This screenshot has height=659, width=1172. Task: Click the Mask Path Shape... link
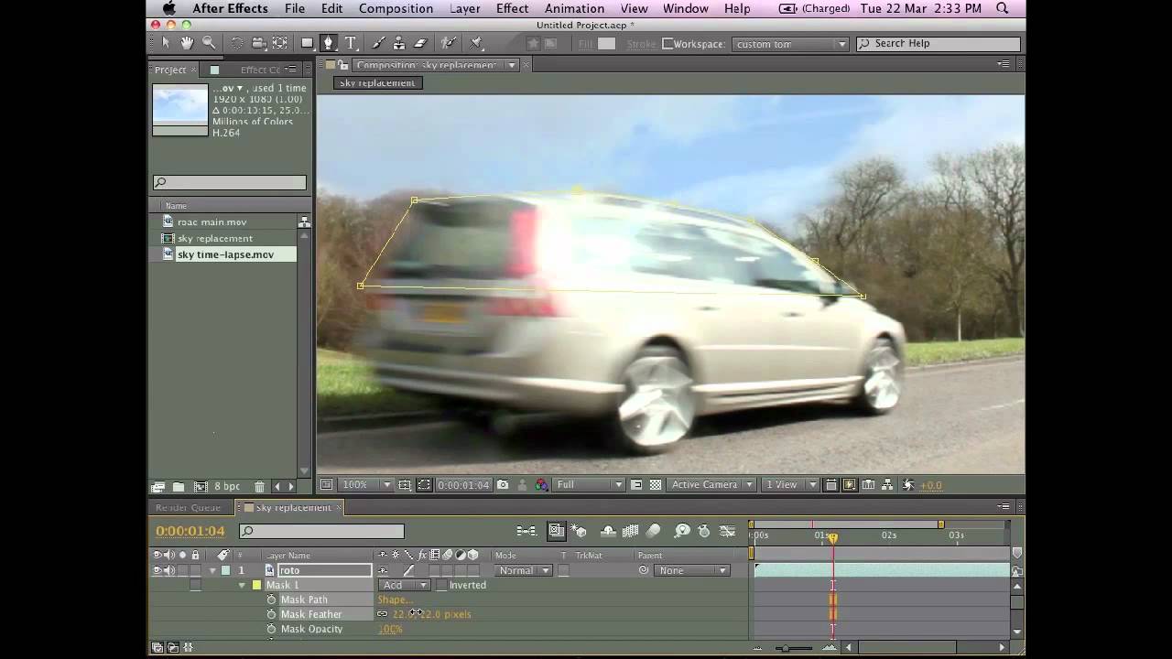tap(394, 600)
